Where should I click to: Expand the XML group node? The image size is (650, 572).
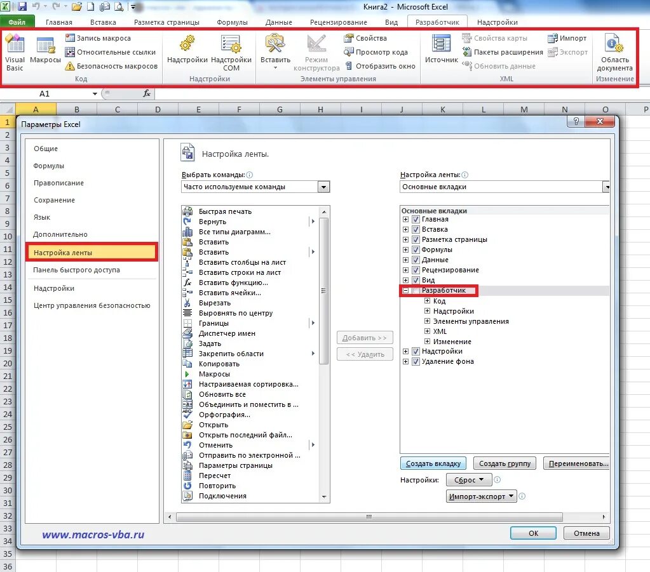pyautogui.click(x=427, y=331)
